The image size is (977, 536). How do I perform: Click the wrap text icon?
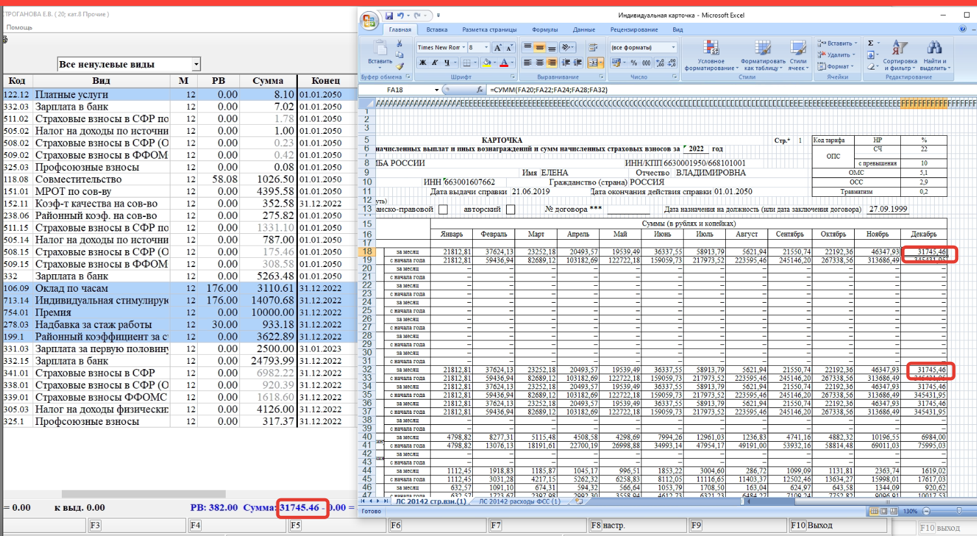[593, 47]
